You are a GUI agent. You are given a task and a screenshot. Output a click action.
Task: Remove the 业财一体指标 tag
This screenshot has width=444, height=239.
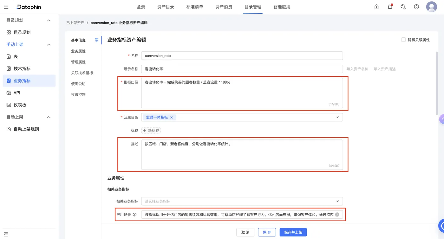pyautogui.click(x=172, y=117)
